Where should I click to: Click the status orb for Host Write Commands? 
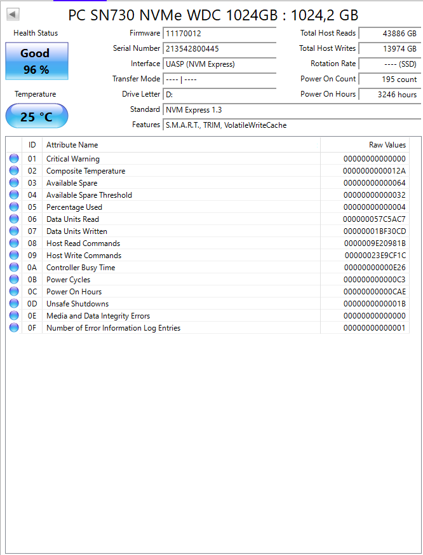(14, 255)
